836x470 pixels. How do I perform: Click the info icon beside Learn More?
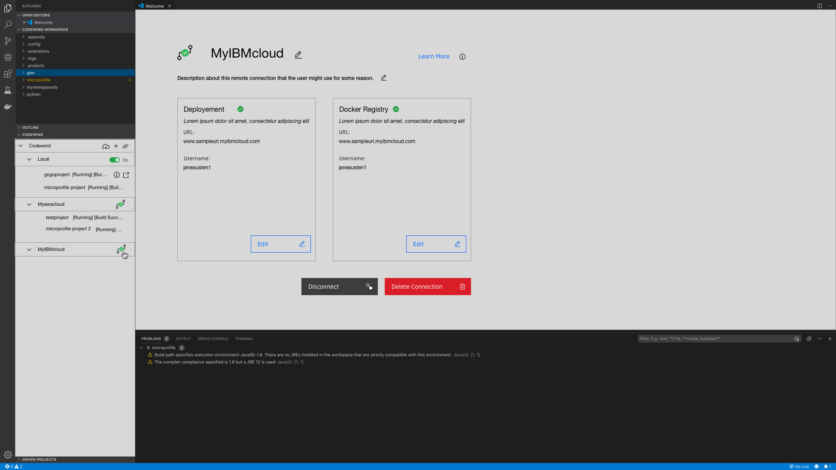[x=462, y=57]
